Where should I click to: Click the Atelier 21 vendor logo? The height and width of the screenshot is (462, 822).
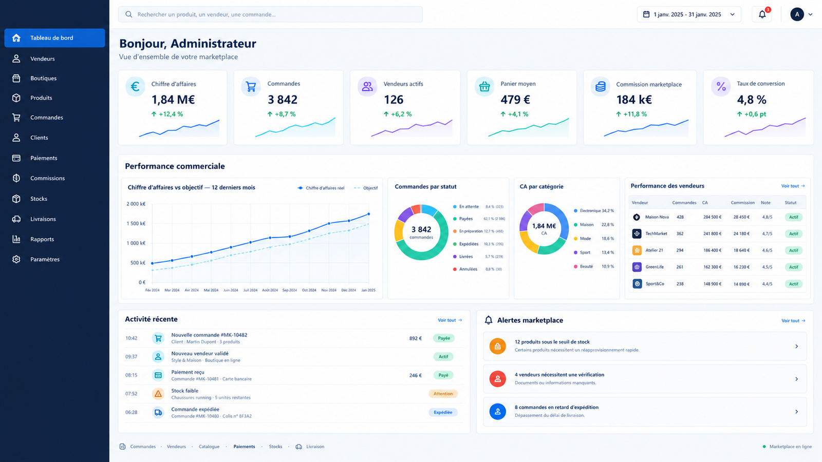637,251
